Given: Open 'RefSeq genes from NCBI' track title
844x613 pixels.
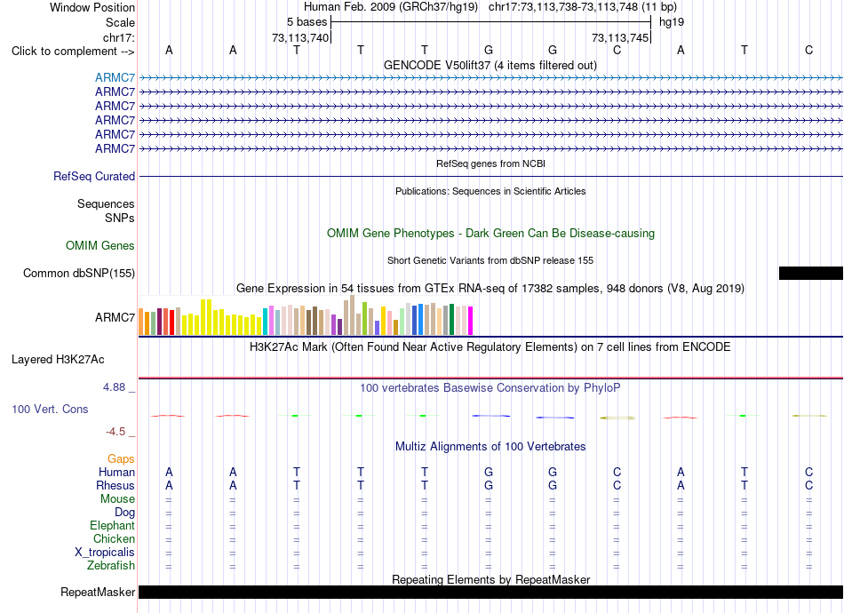Looking at the screenshot, I should tap(490, 163).
